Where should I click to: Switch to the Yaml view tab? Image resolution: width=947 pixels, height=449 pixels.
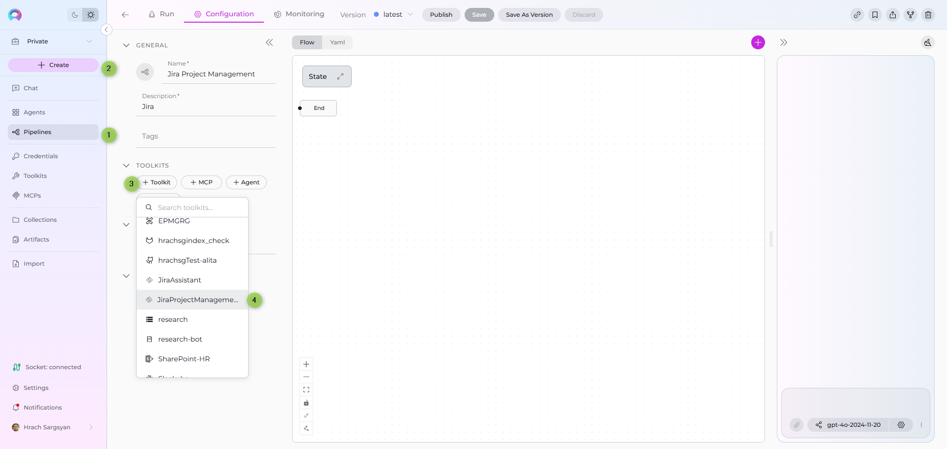click(337, 42)
